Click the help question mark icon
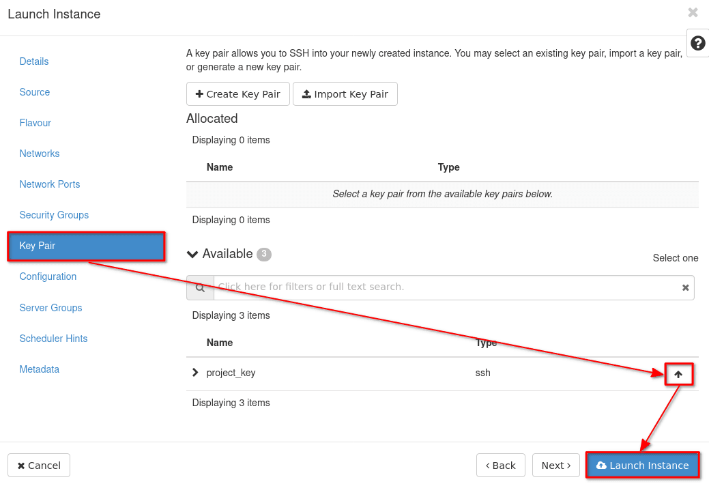This screenshot has width=709, height=486. 697,43
